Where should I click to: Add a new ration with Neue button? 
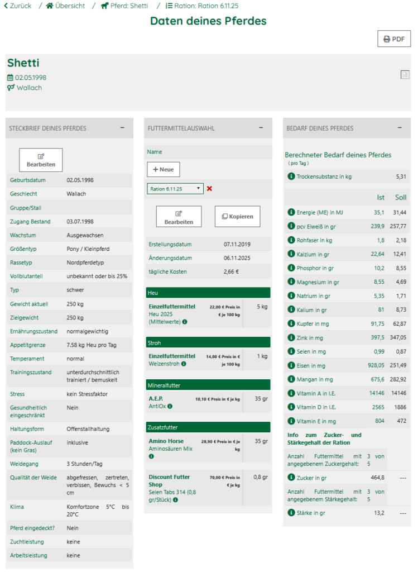pos(164,169)
